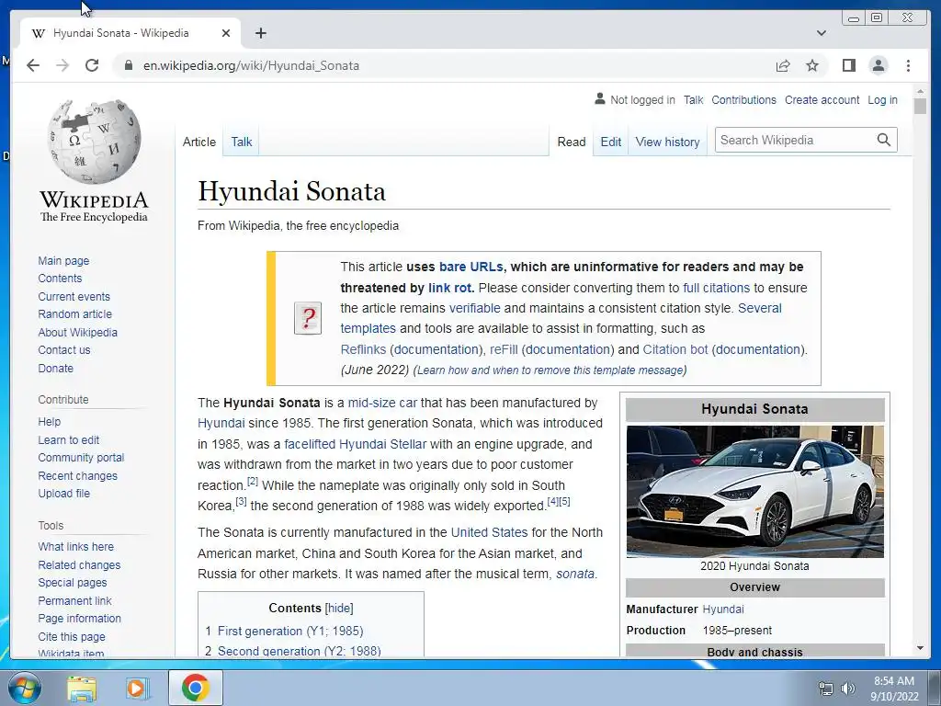Go to Wikipedia Main page
Screen dimensions: 941x706
point(63,260)
